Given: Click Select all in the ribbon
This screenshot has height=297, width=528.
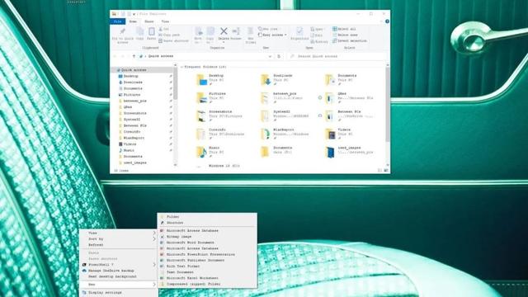Looking at the screenshot, I should (344, 29).
